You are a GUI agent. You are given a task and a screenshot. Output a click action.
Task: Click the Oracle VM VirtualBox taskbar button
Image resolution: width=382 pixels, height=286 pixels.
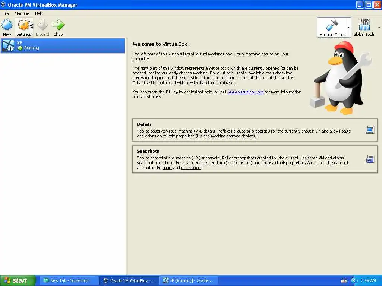[x=129, y=281]
